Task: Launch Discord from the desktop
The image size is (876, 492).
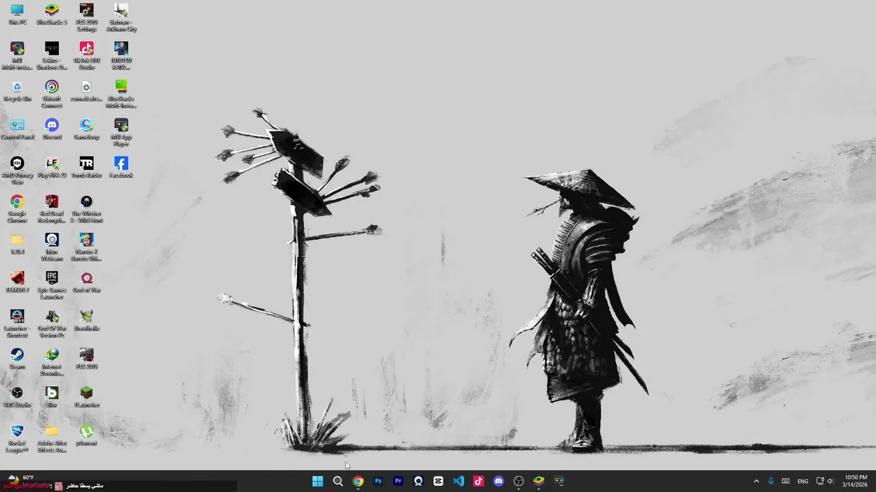Action: [51, 129]
